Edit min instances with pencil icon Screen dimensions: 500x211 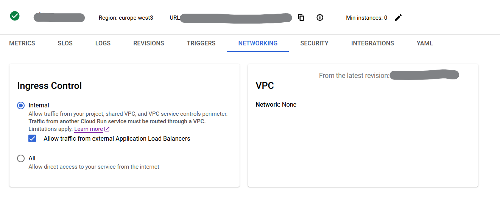(x=398, y=17)
